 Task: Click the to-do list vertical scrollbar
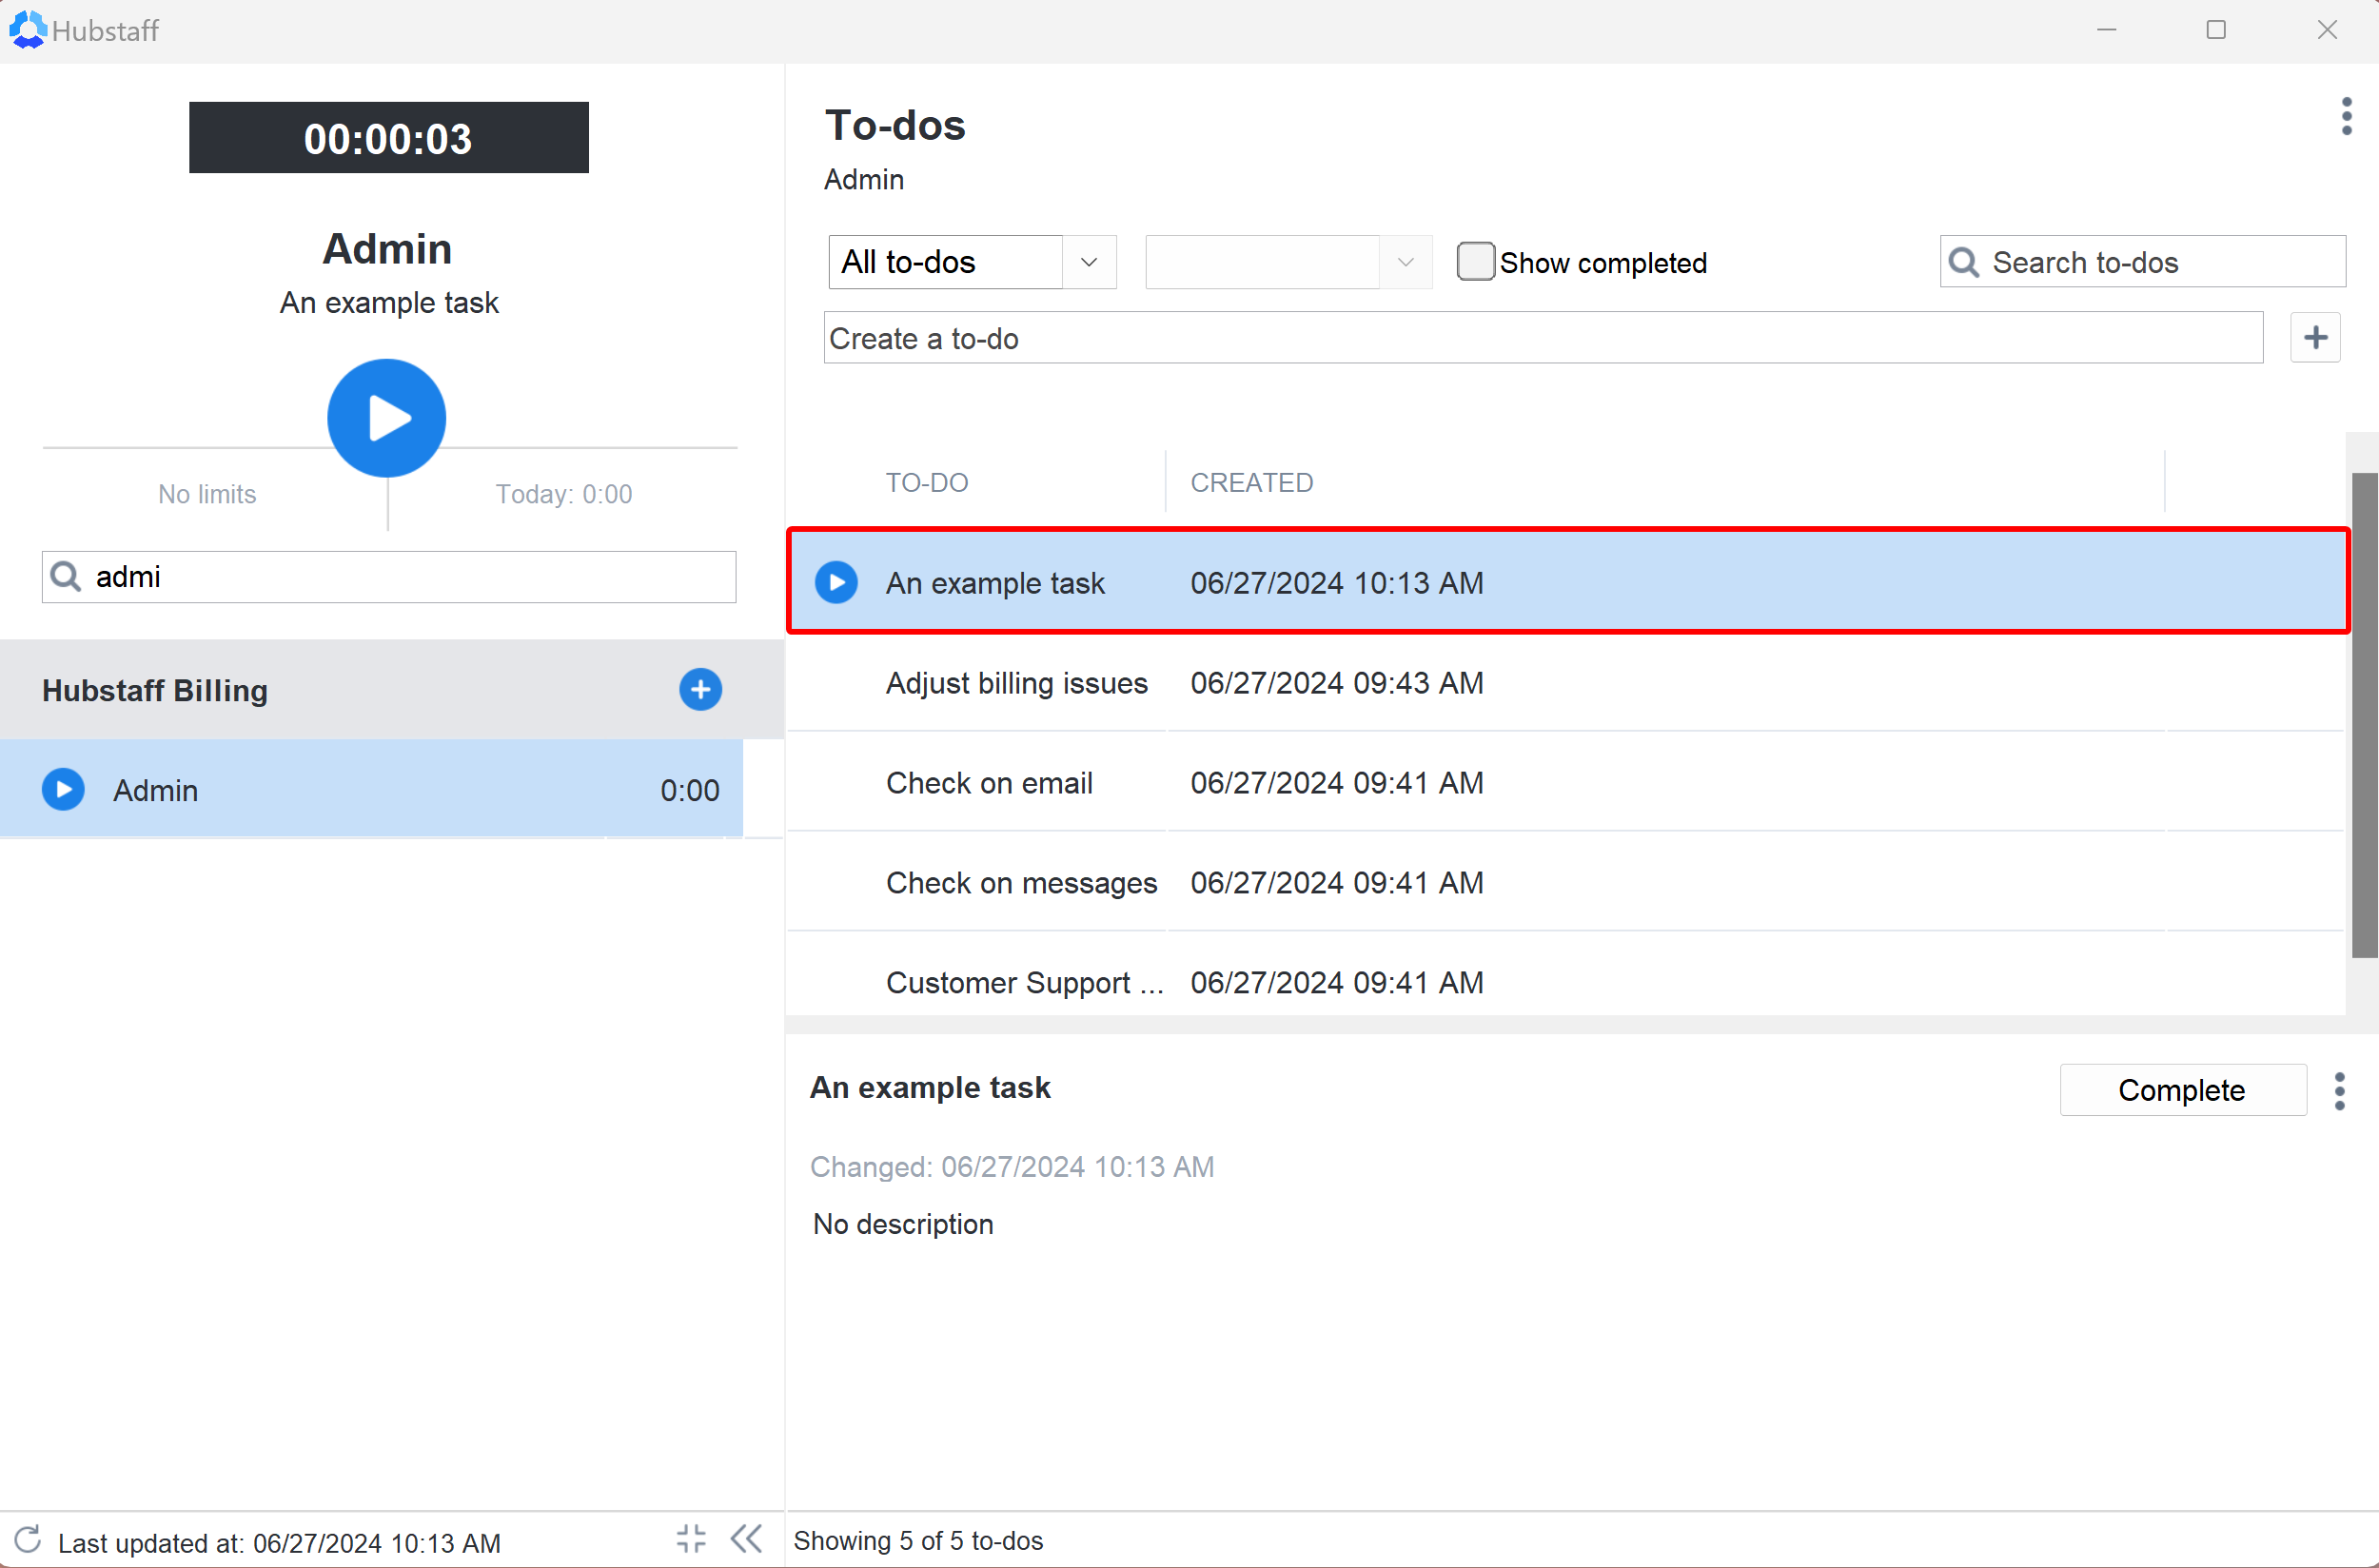coord(2364,715)
